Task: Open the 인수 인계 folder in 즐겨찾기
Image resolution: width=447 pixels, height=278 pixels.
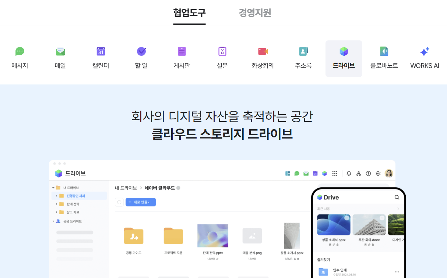Action: [x=323, y=272]
